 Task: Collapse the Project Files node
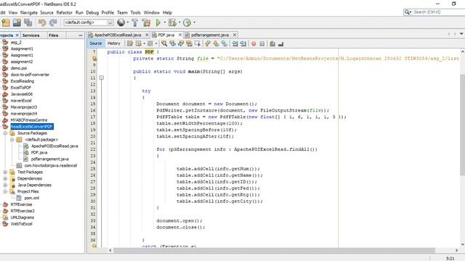(5, 191)
